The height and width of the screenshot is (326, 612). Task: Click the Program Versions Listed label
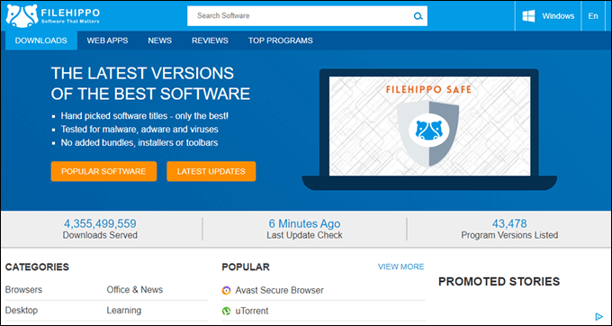[x=509, y=235]
